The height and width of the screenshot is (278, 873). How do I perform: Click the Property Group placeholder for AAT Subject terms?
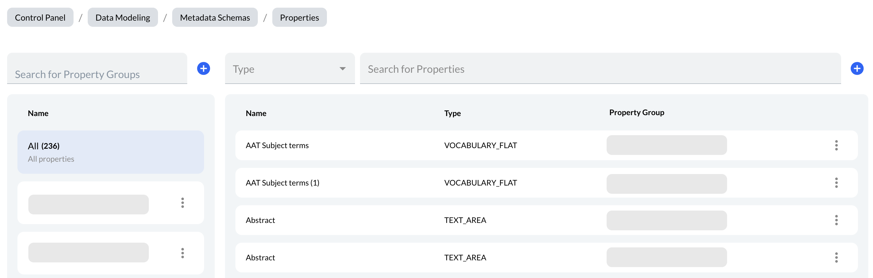[x=666, y=145]
